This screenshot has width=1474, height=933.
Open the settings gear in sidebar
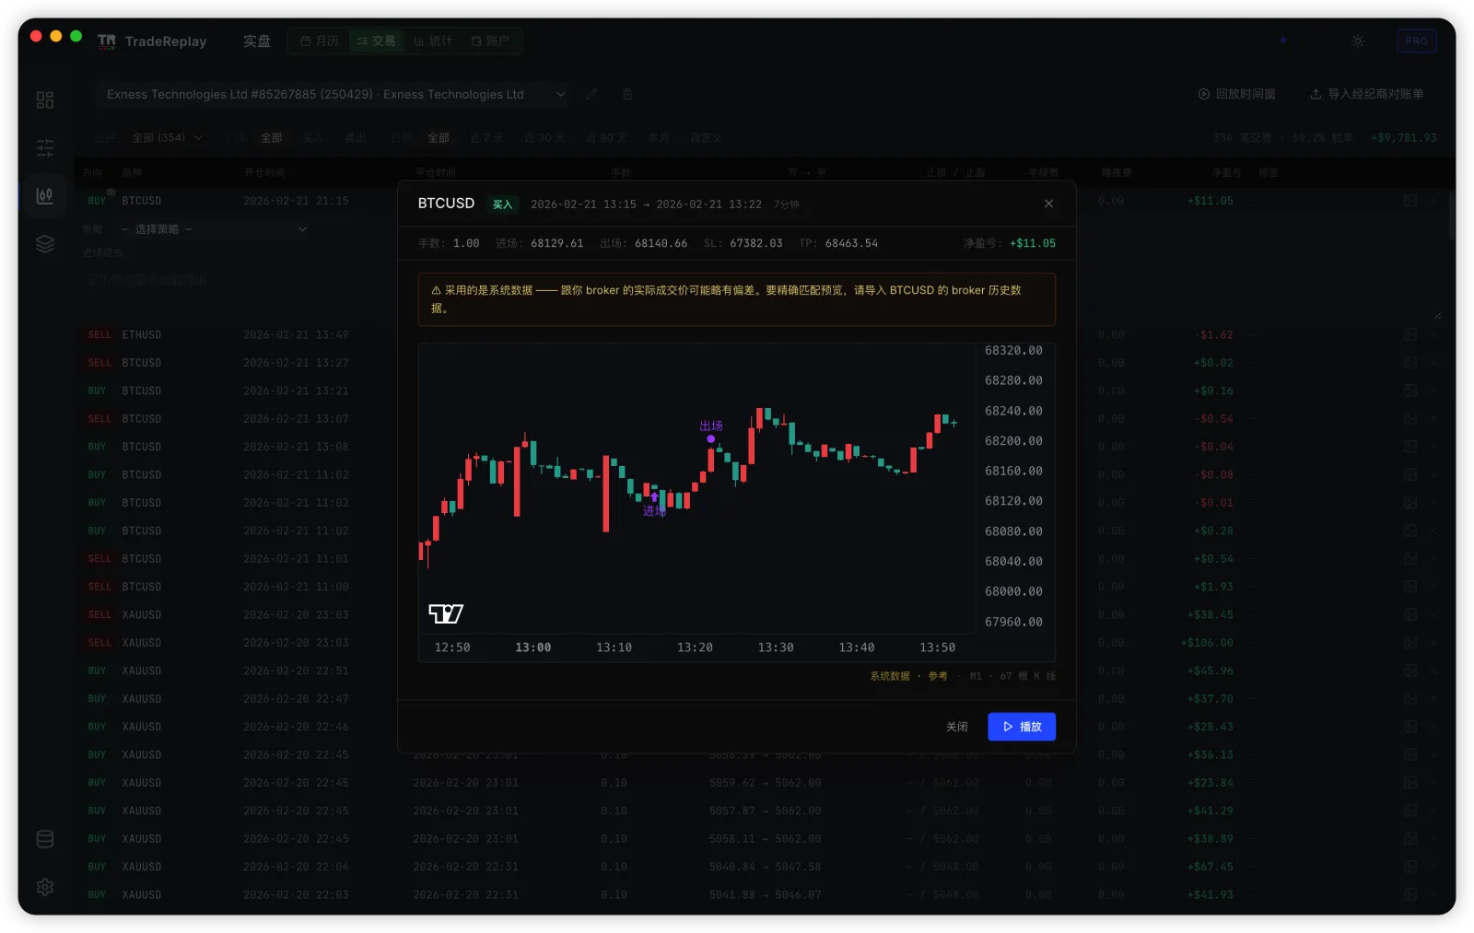click(x=45, y=887)
